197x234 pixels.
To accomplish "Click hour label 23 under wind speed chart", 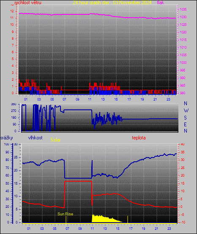I will [x=168, y=99].
